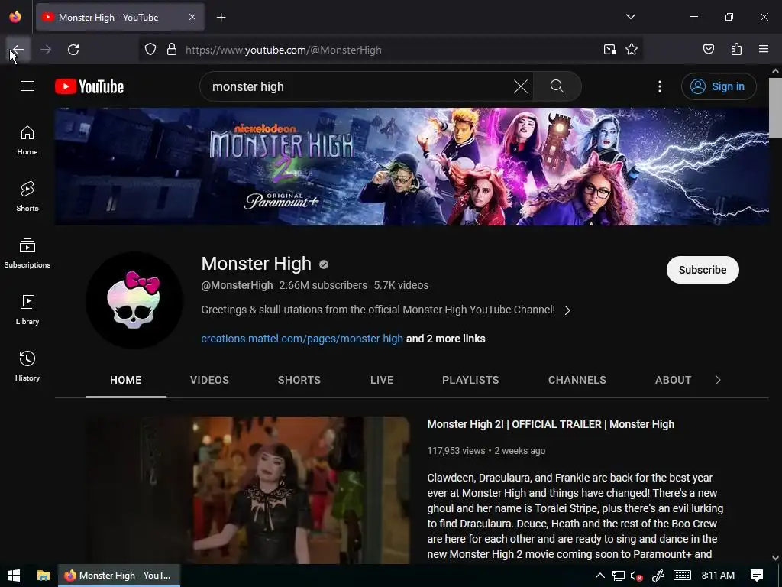Screen dimensions: 782x587
Task: Switch to the LIVE tab
Action: [382, 380]
